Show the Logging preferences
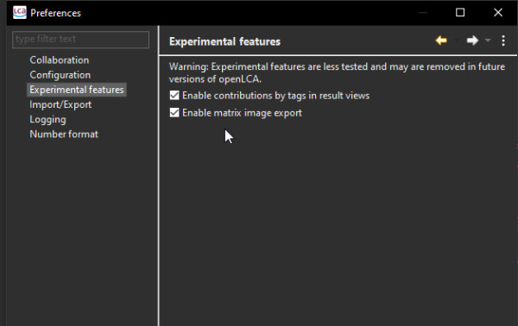 [47, 119]
